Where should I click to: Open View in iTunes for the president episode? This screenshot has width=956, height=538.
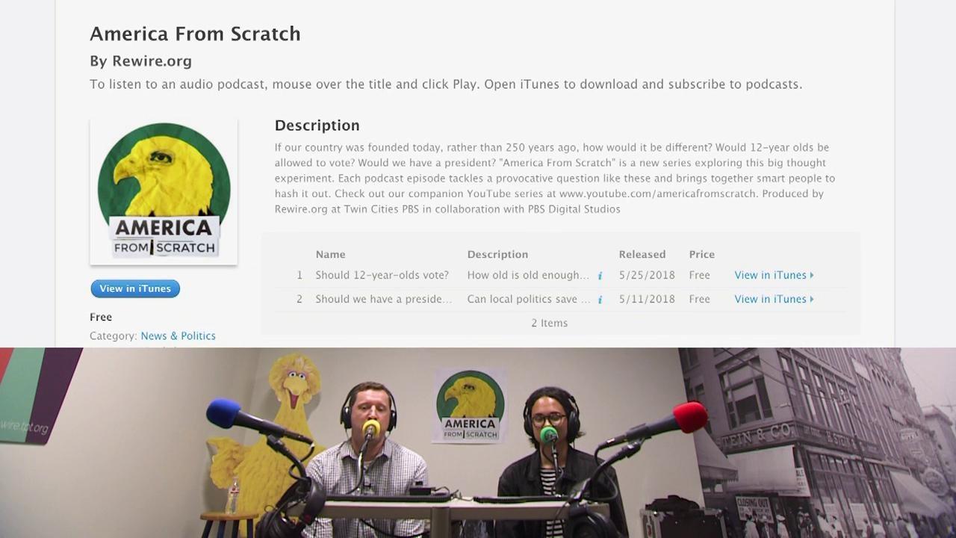tap(774, 299)
